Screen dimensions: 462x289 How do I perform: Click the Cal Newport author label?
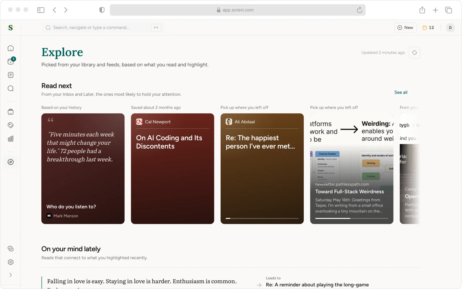pyautogui.click(x=158, y=122)
